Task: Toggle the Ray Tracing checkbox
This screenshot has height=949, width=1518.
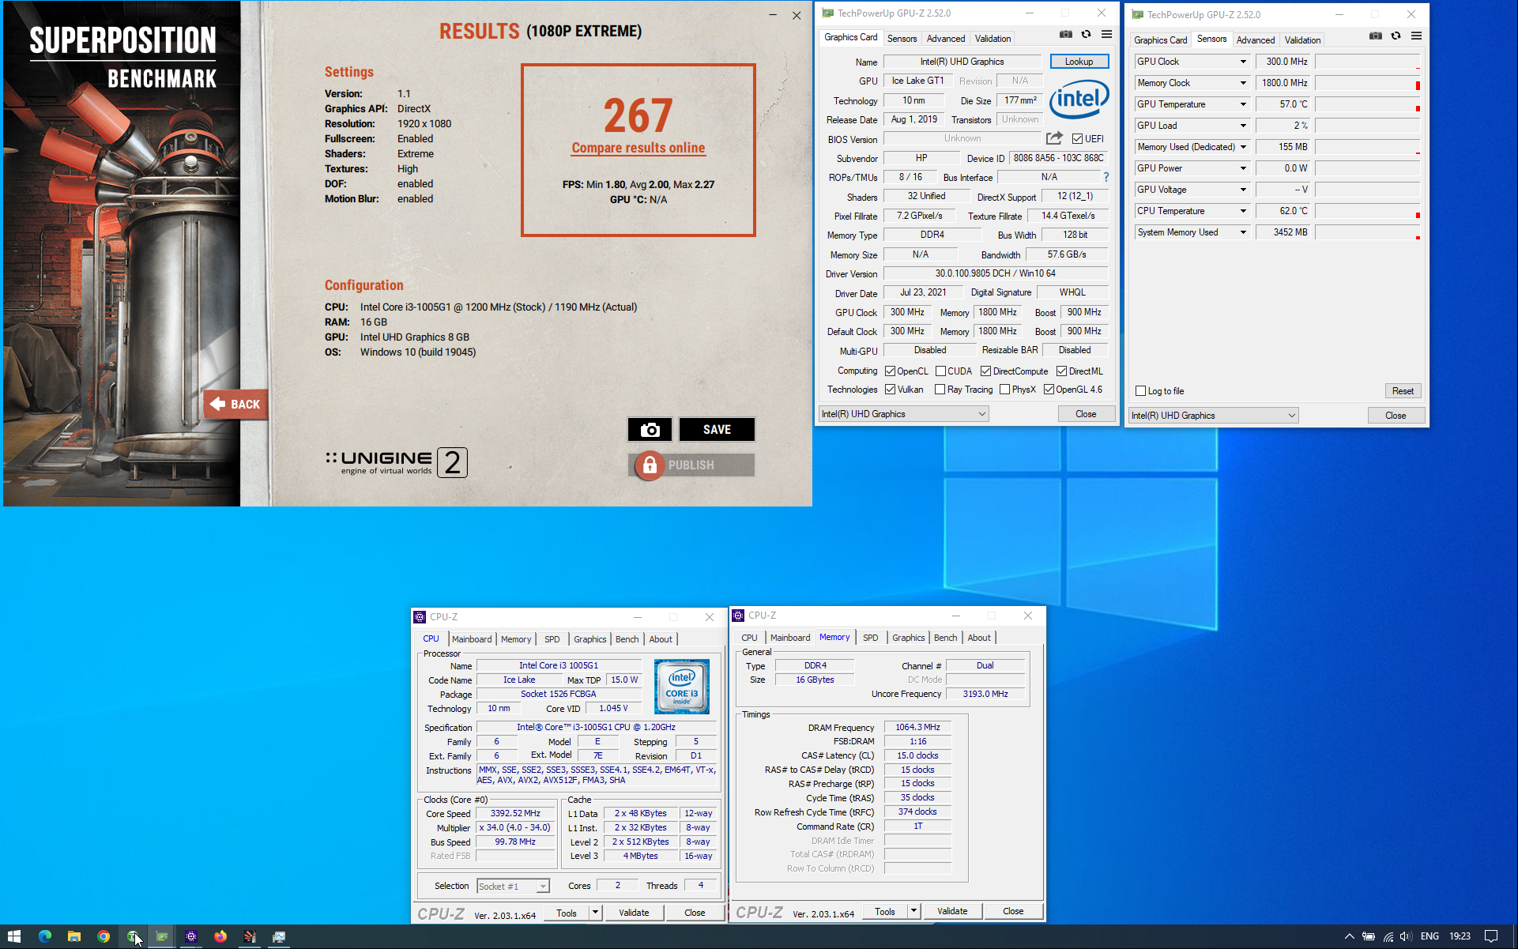Action: [x=940, y=390]
